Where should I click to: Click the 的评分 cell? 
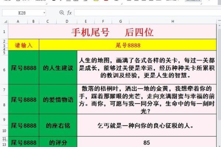click(58, 142)
